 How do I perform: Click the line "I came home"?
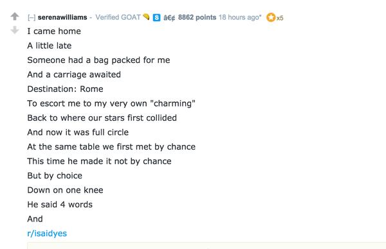[54, 31]
